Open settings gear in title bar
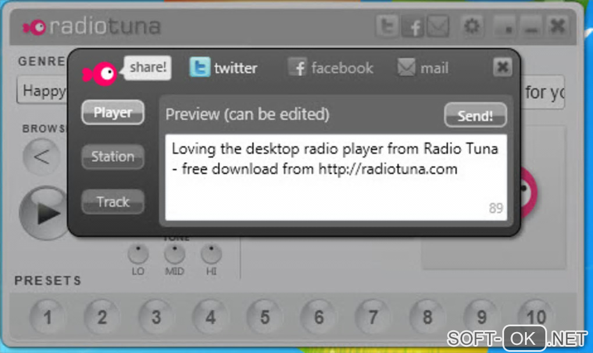This screenshot has height=353, width=593. [x=471, y=27]
